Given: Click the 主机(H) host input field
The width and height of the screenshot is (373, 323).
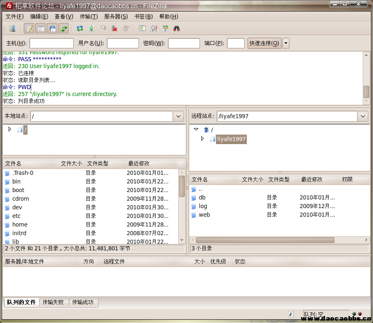Looking at the screenshot, I should [52, 43].
